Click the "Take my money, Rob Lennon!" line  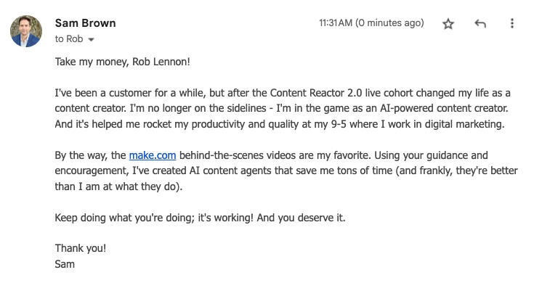click(x=122, y=62)
